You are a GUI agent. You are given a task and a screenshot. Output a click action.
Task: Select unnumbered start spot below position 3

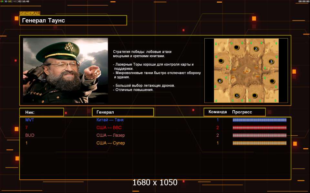(272, 81)
